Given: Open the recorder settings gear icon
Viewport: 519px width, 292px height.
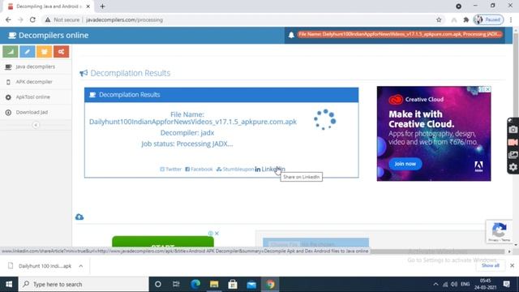Looking at the screenshot, I should click(x=513, y=168).
